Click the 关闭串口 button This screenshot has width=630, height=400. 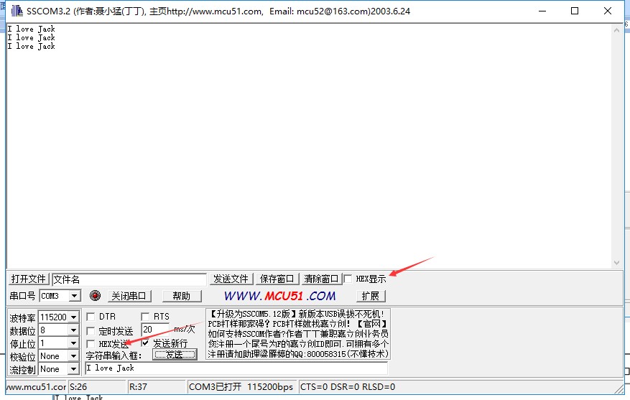coord(129,296)
